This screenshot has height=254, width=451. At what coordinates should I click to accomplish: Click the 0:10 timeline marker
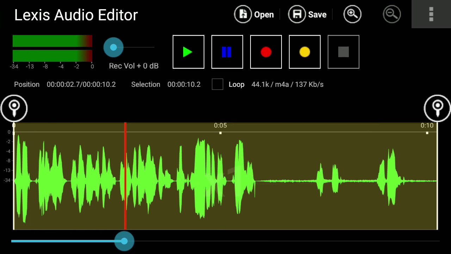tap(427, 126)
